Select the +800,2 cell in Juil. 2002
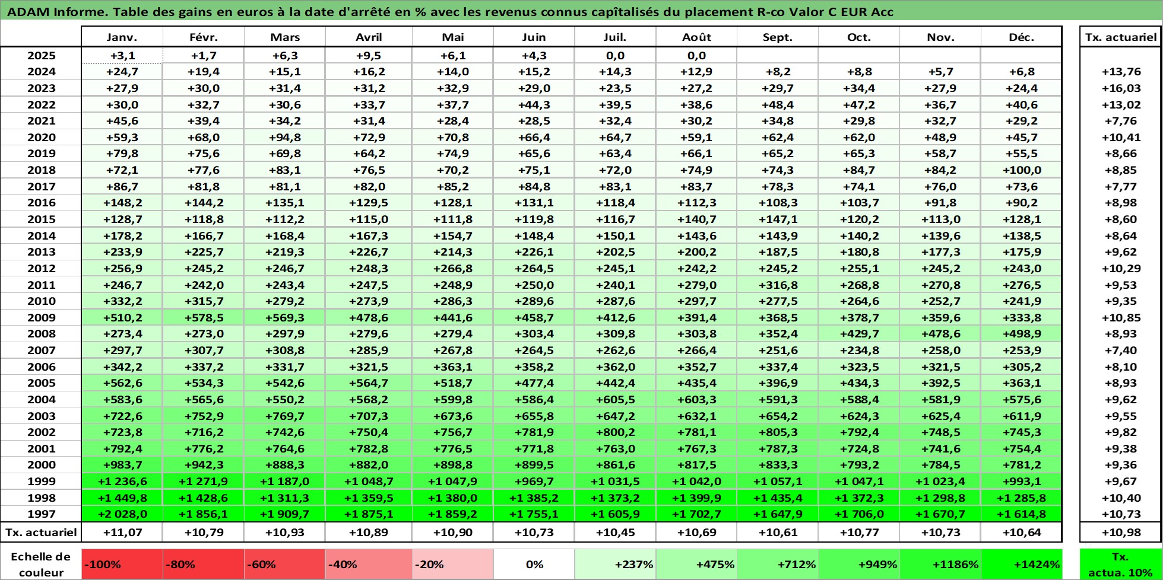The image size is (1163, 580). pos(615,432)
